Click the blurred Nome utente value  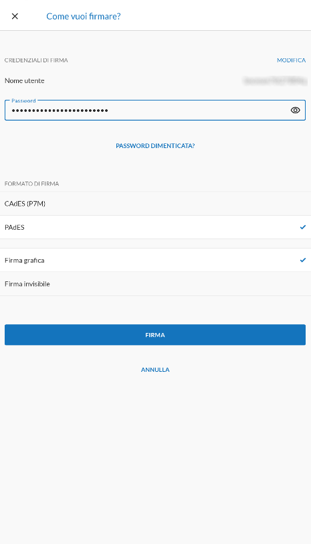[275, 81]
